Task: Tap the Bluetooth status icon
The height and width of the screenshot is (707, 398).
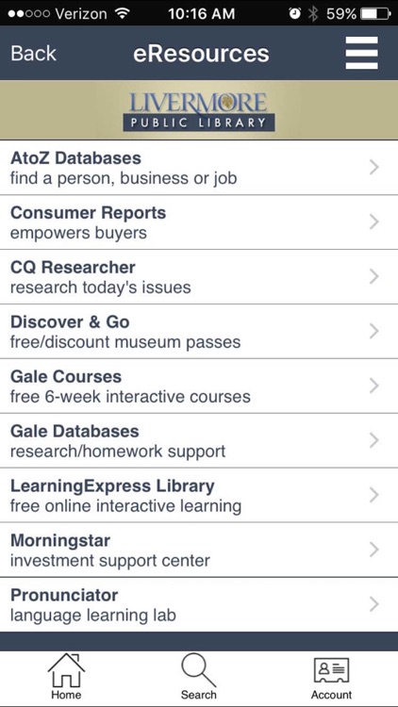Action: 313,14
